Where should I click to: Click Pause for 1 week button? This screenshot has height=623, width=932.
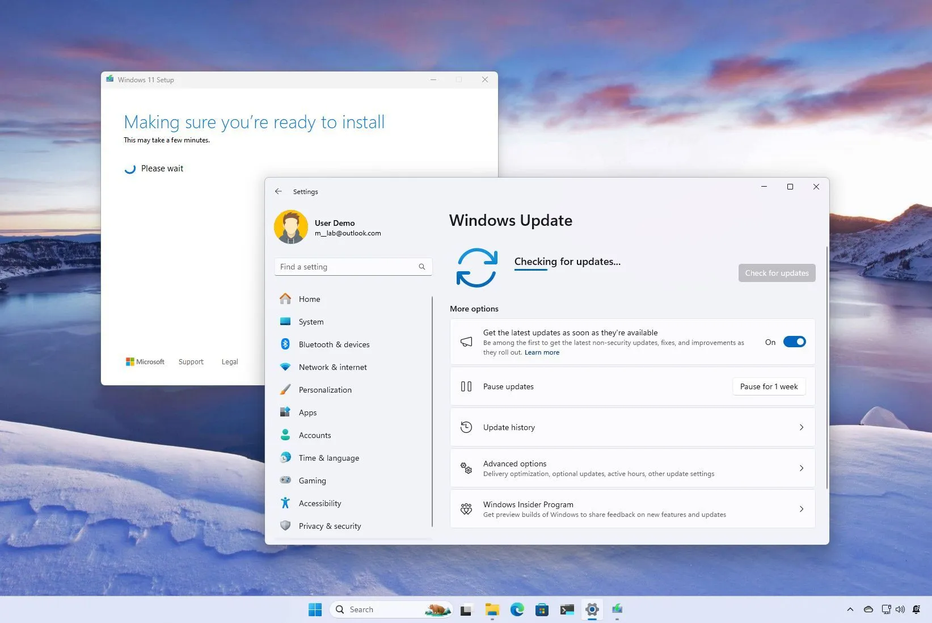(769, 386)
